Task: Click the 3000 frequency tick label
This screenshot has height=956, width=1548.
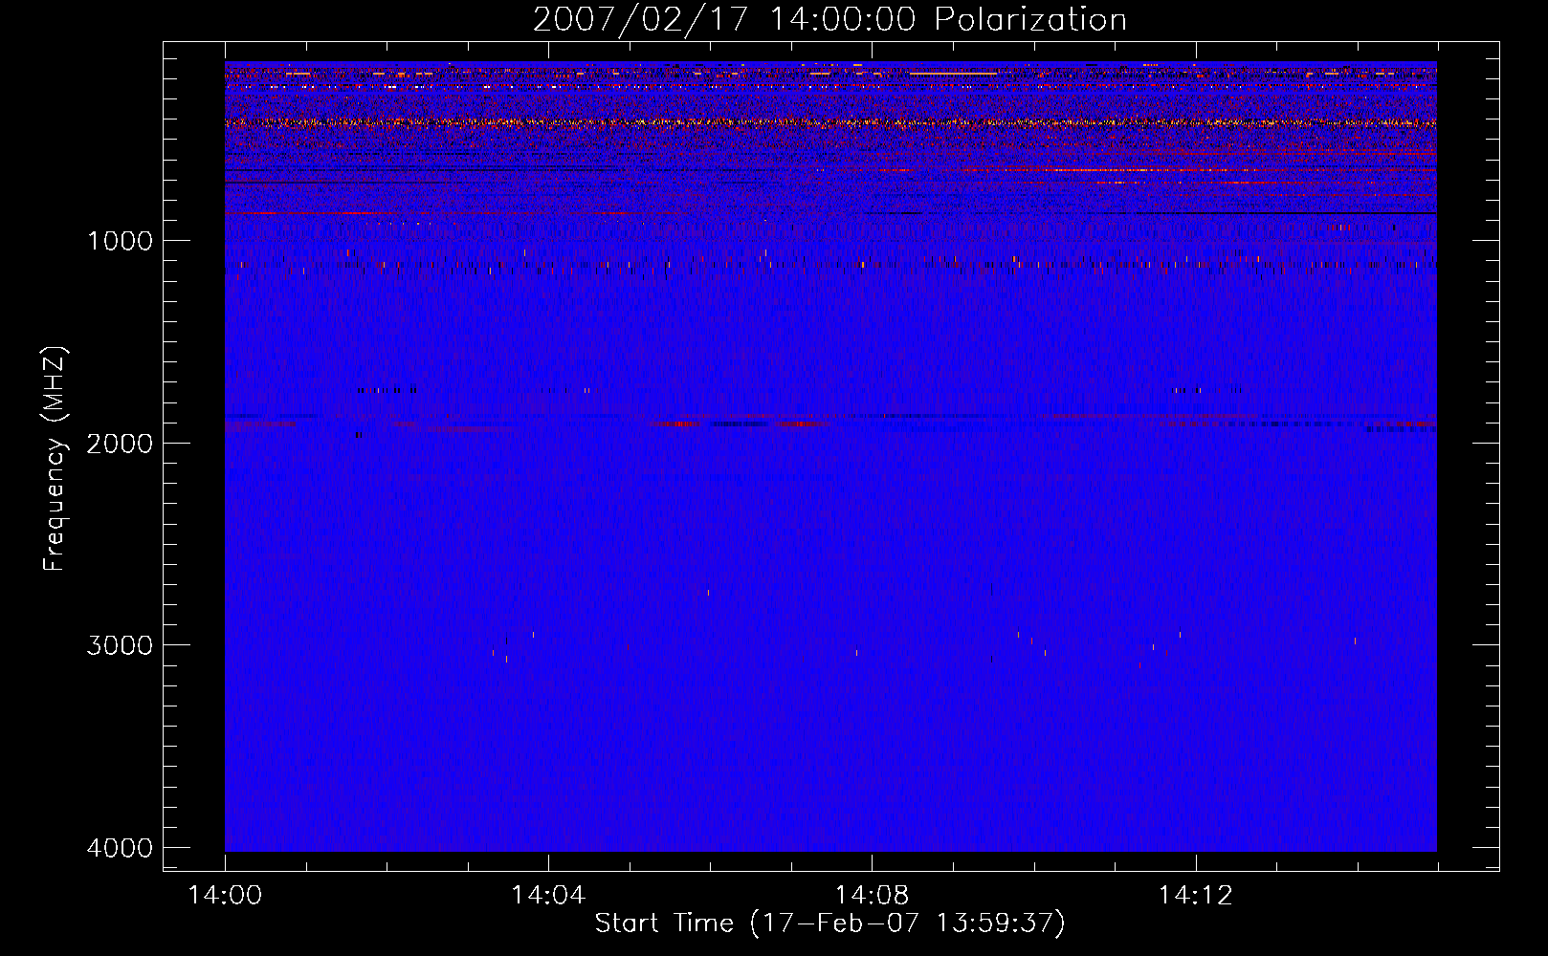Action: (120, 645)
